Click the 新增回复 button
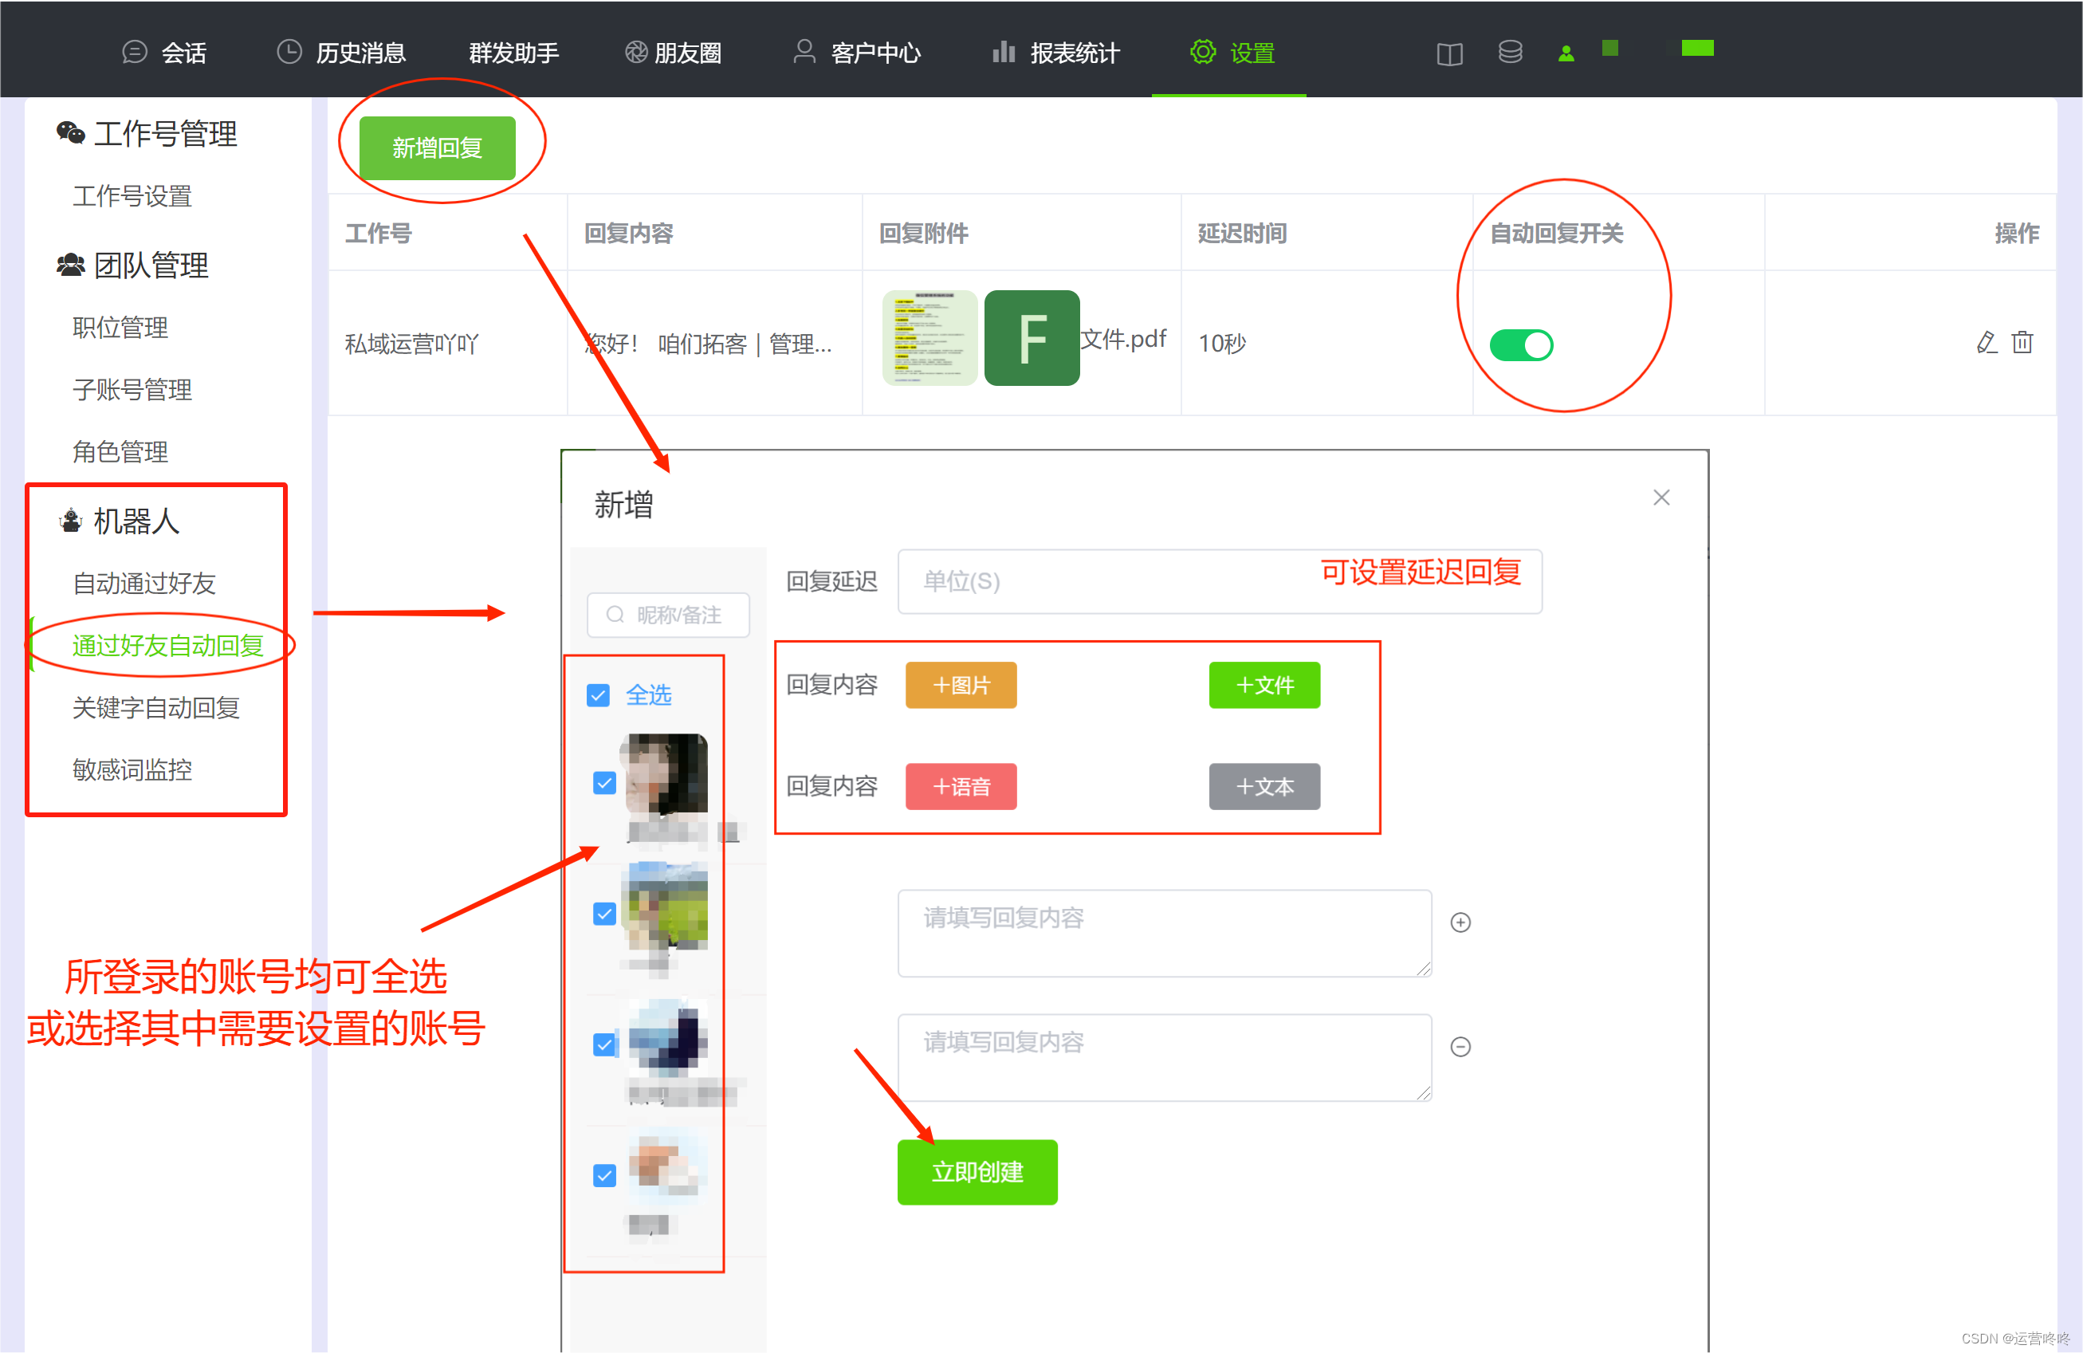2083x1353 pixels. point(438,146)
